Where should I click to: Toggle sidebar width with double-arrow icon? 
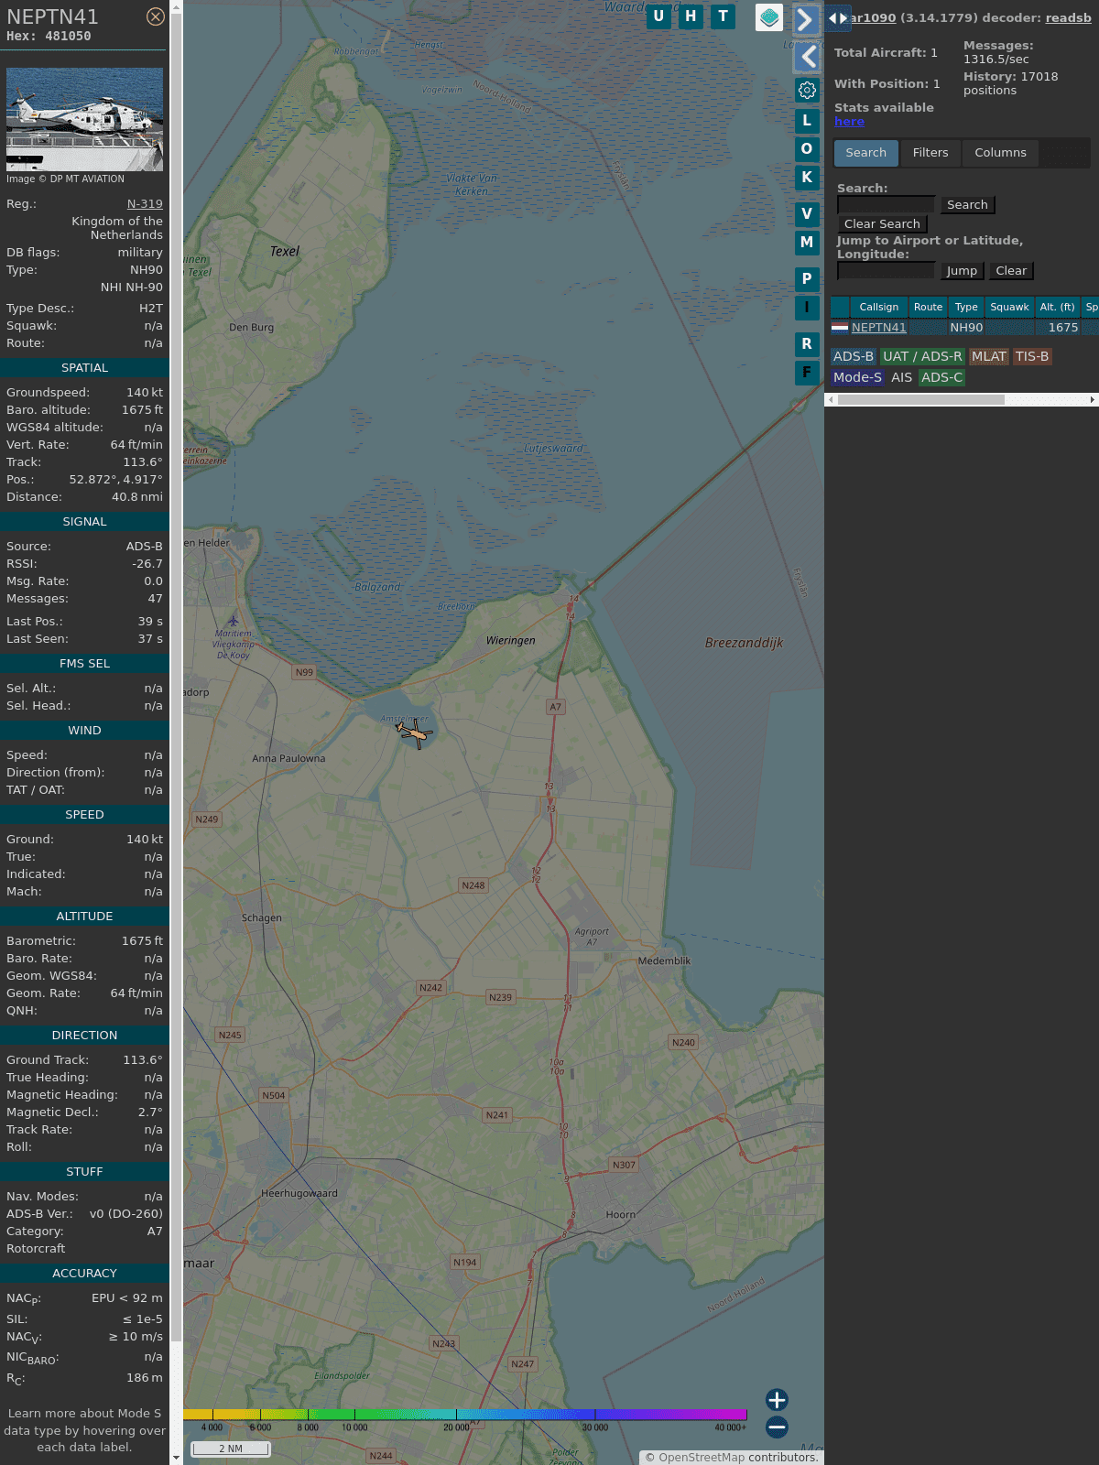[x=837, y=18]
